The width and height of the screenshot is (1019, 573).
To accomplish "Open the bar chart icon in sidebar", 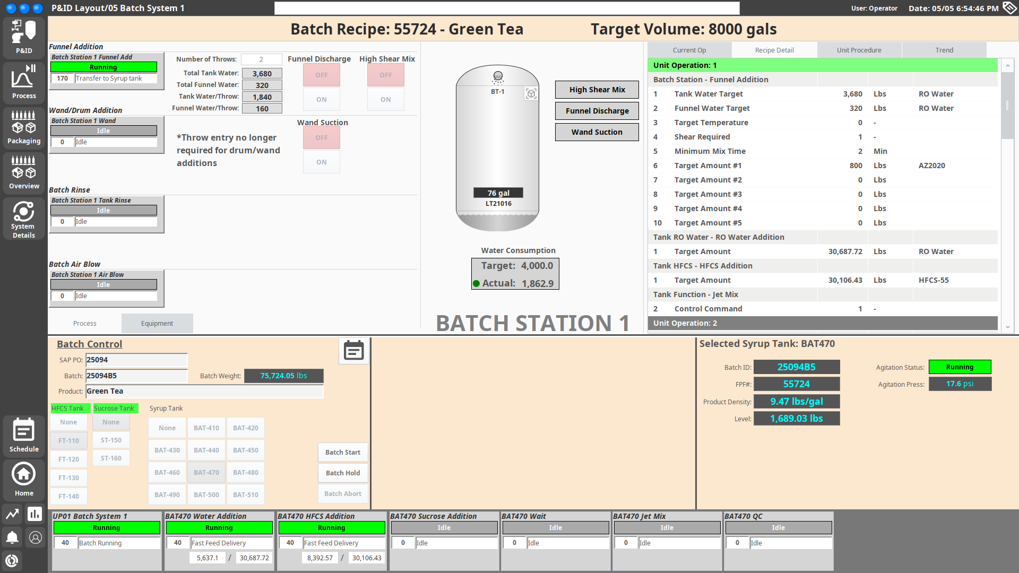I will tap(35, 514).
